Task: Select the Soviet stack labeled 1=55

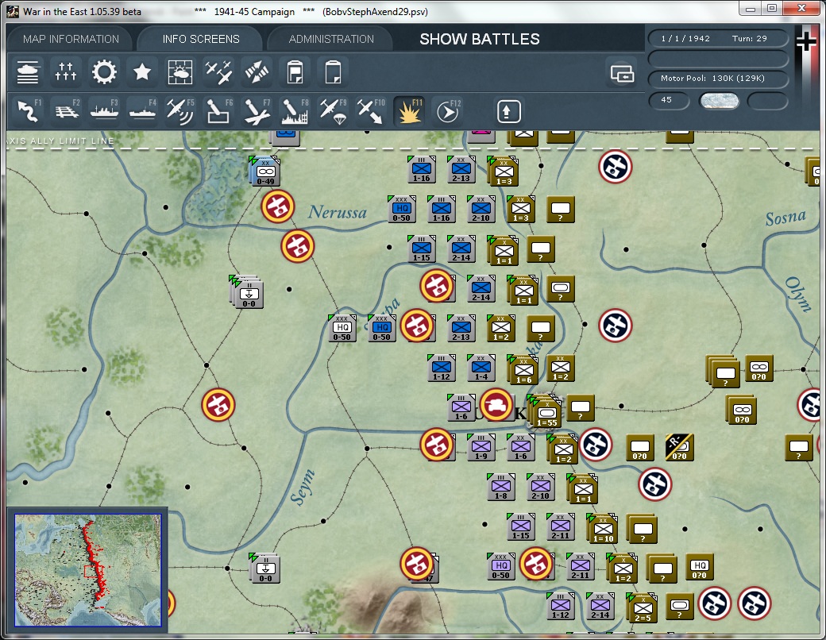Action: coord(546,411)
